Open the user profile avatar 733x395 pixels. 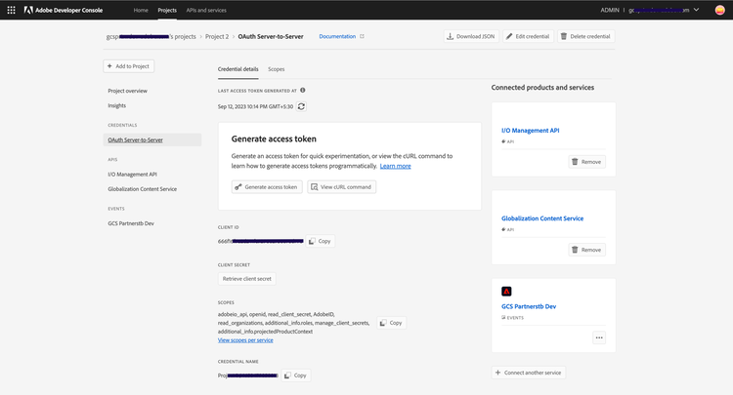(x=720, y=10)
